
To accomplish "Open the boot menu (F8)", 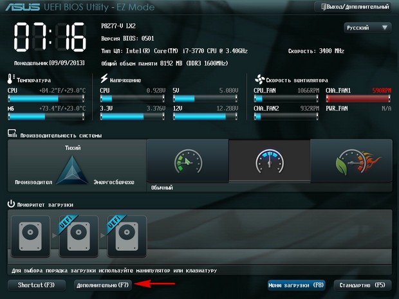I will pos(297,284).
